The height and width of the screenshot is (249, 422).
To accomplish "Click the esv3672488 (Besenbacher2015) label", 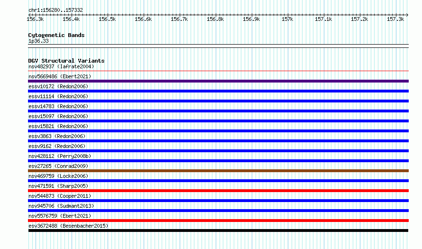I will 68,226.
